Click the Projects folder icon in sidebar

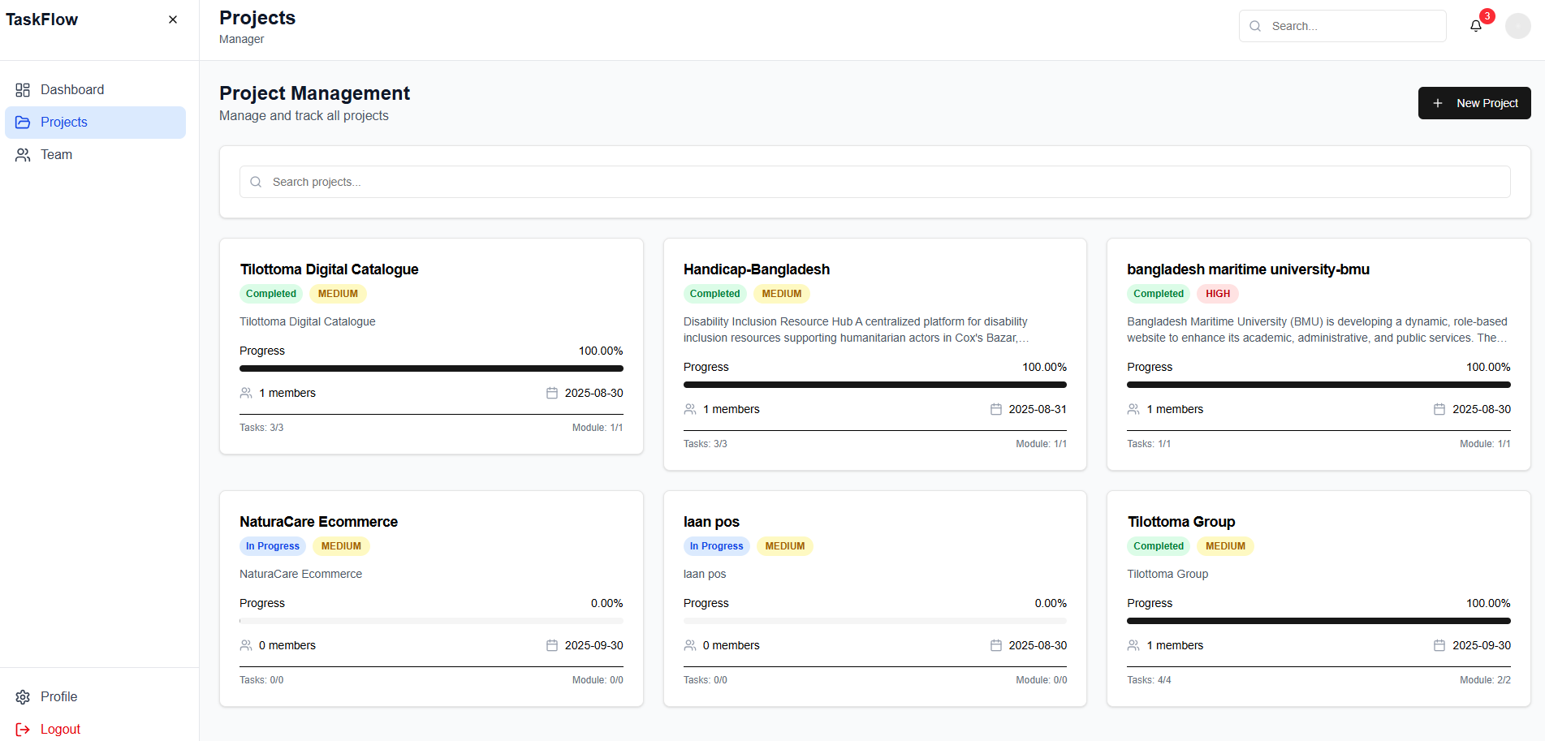[x=23, y=122]
